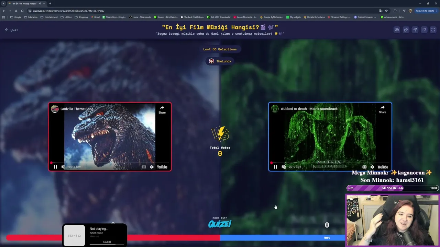Open the Online Converter bookmark
The height and width of the screenshot is (247, 440).
tap(365, 17)
